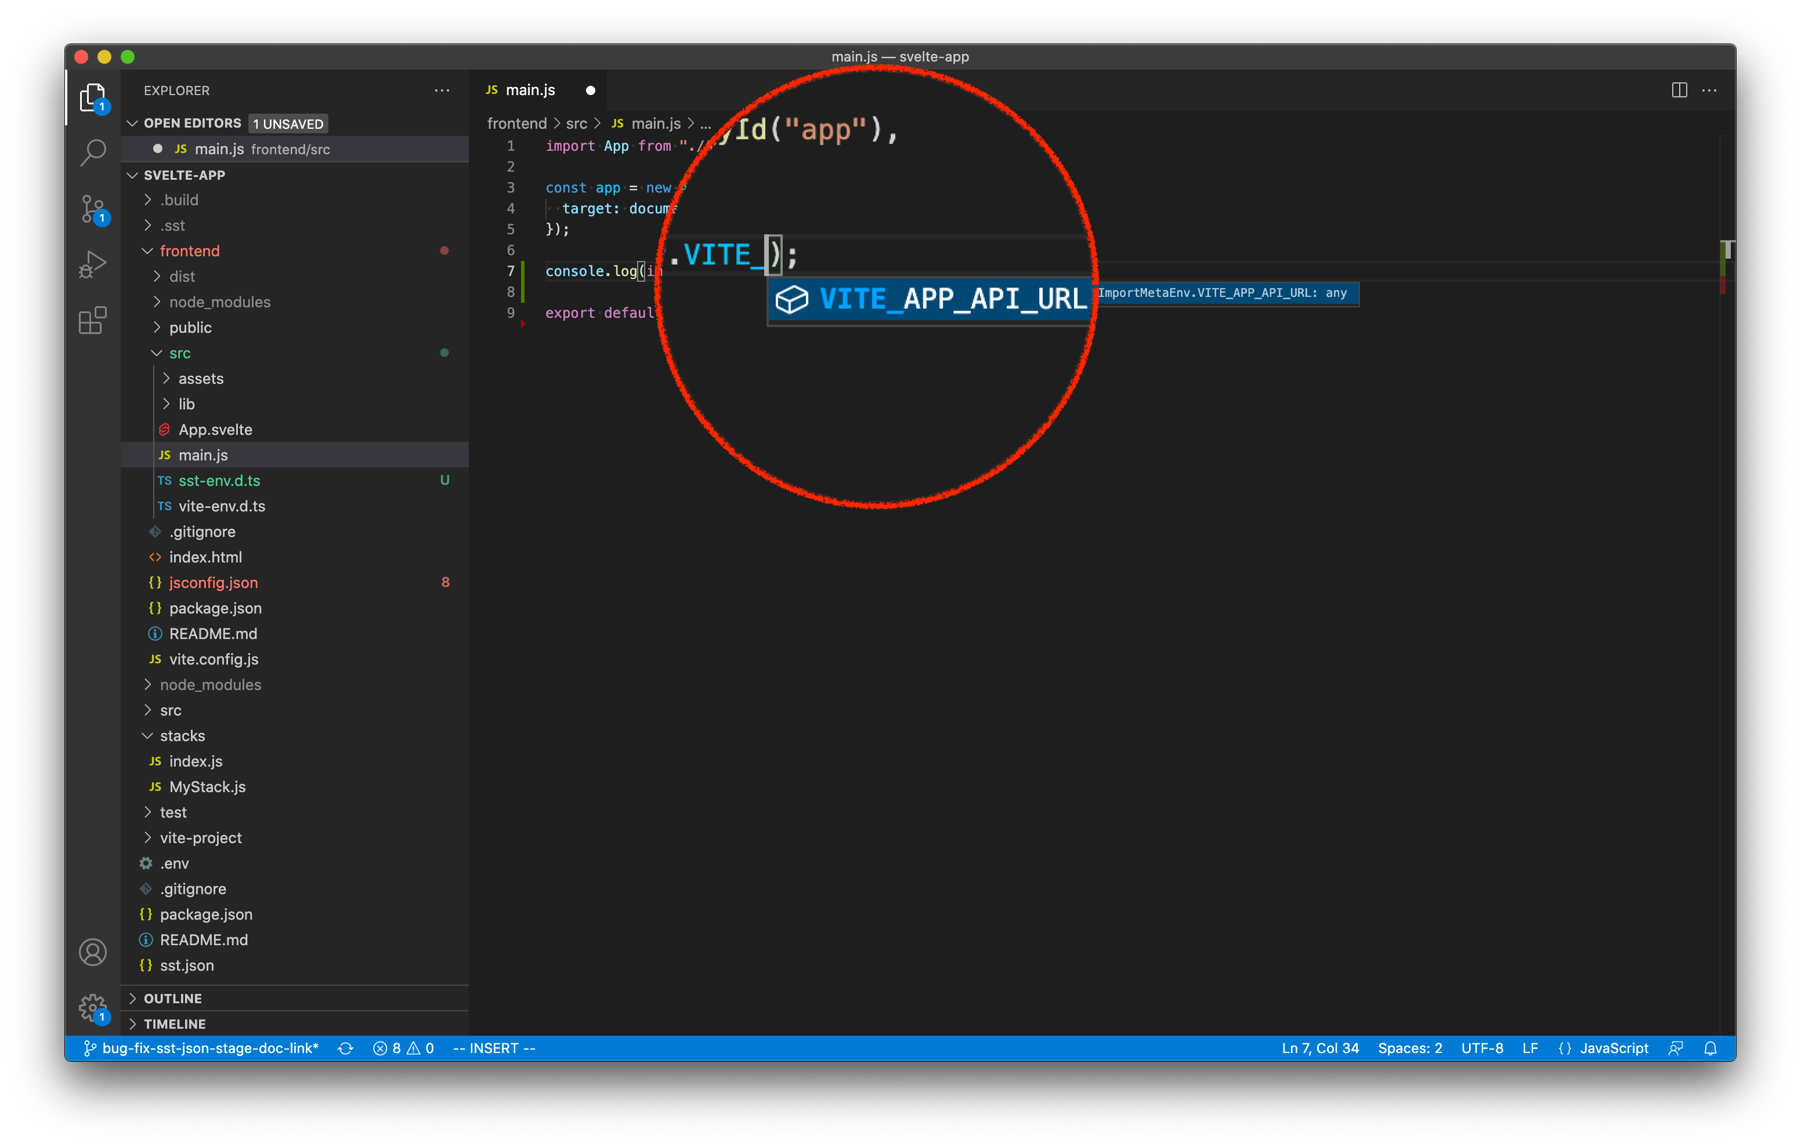
Task: Expand the .build folder
Action: (179, 199)
